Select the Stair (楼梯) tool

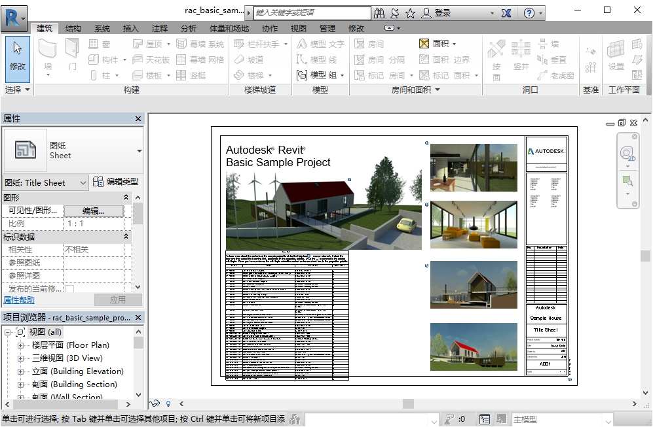252,76
